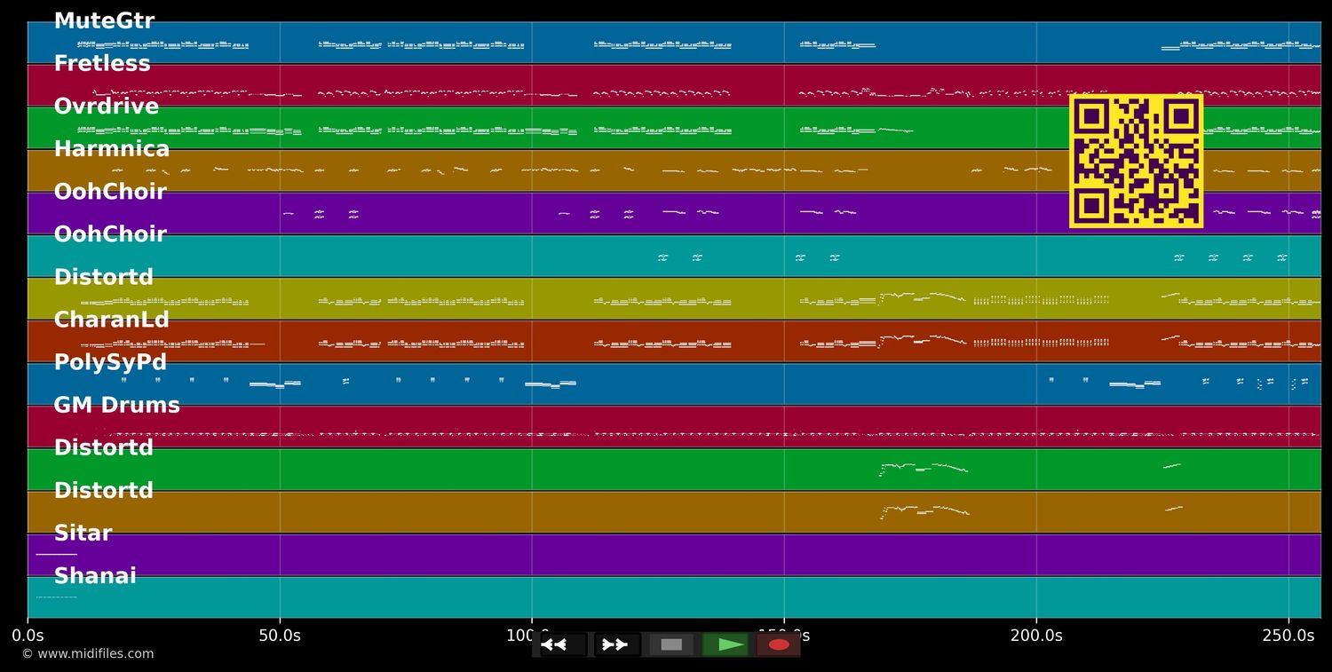Viewport: 1332px width, 672px height.
Task: Jump to the 200.0s timeline label
Action: pyautogui.click(x=1035, y=636)
